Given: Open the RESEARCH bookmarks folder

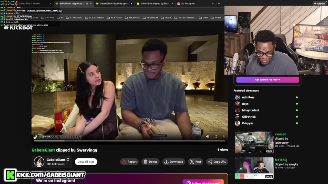Looking at the screenshot, I should pyautogui.click(x=150, y=18).
